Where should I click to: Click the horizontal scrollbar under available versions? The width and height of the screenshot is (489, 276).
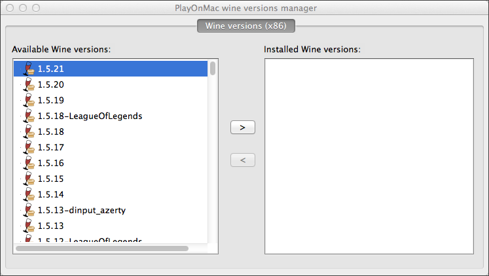click(101, 249)
